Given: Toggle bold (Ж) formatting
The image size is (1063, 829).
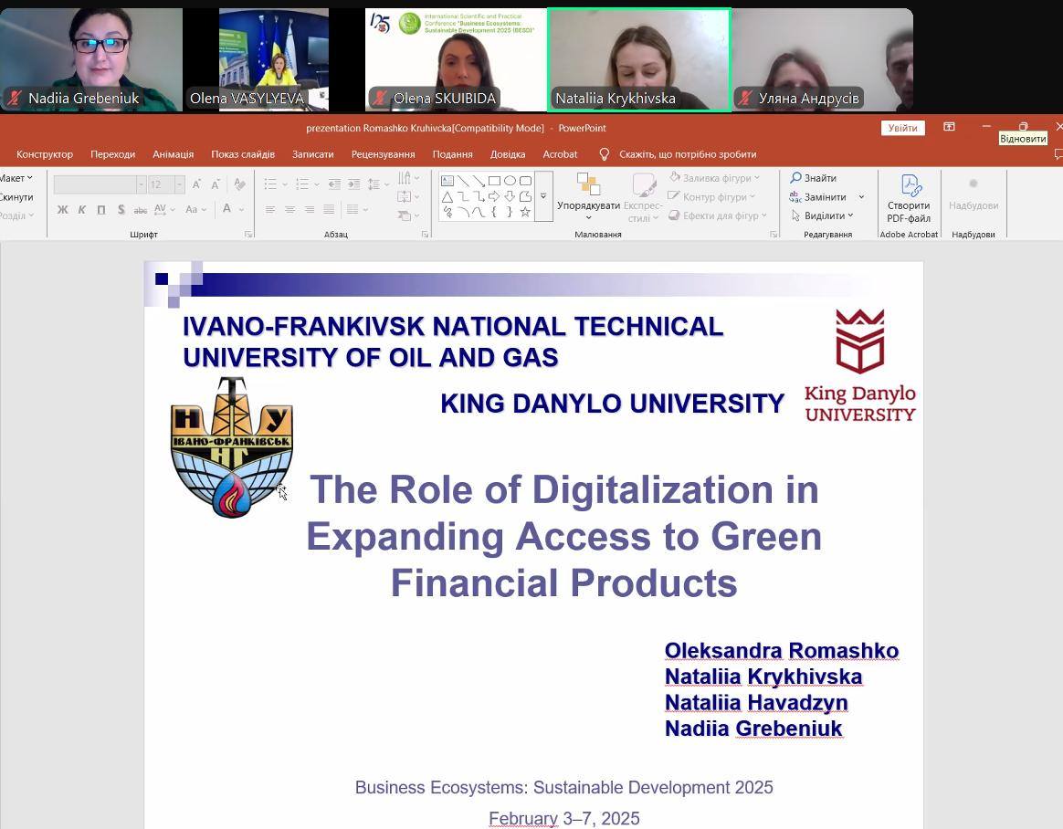Looking at the screenshot, I should [x=62, y=210].
